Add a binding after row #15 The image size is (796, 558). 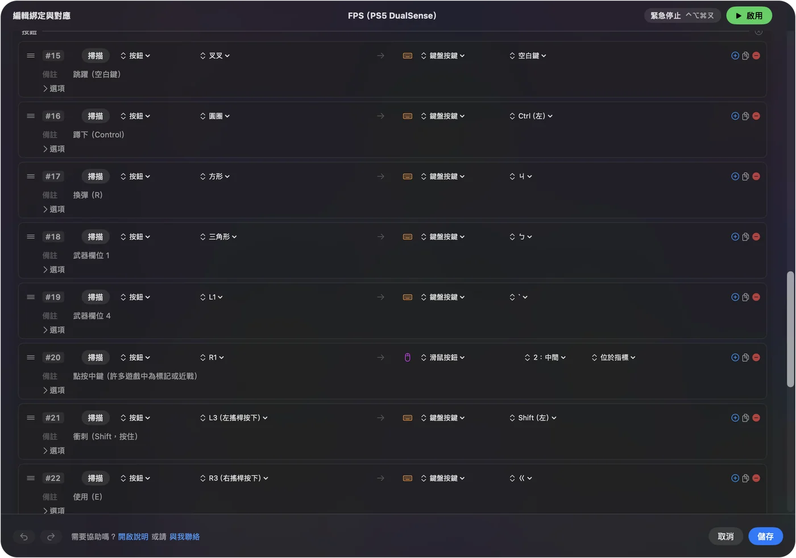pos(735,56)
